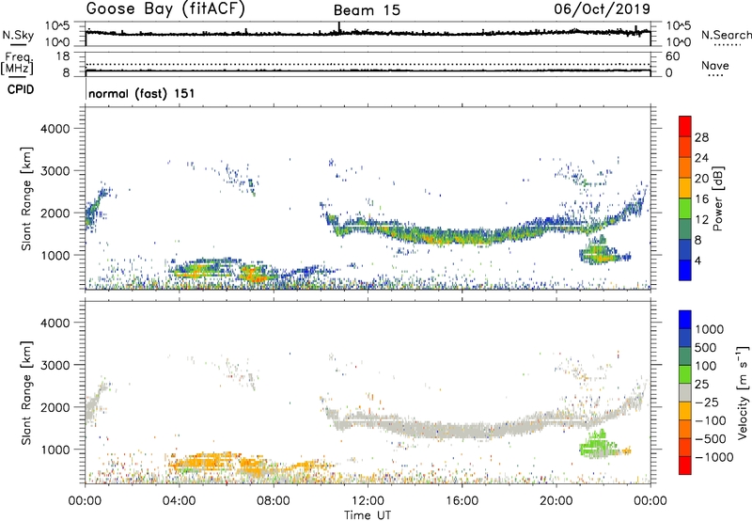The image size is (752, 521).
Task: Click the '1000' value on Velocity colorbar
Action: [710, 329]
